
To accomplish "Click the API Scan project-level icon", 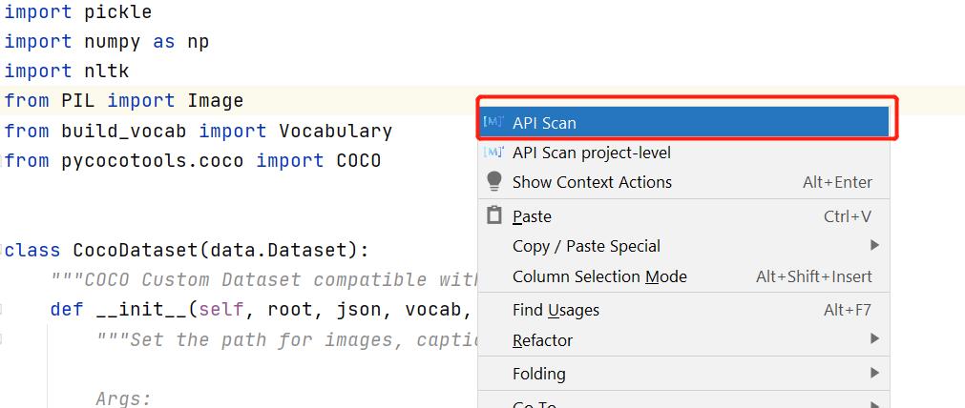I will (493, 153).
